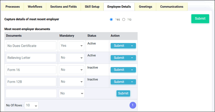Switch to the Skill Setup tab

coord(92,7)
